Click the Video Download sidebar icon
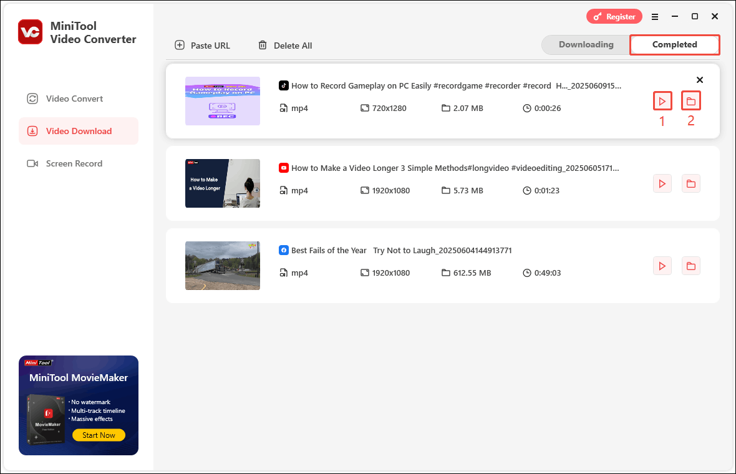Screen dimensions: 736x474 pos(32,131)
